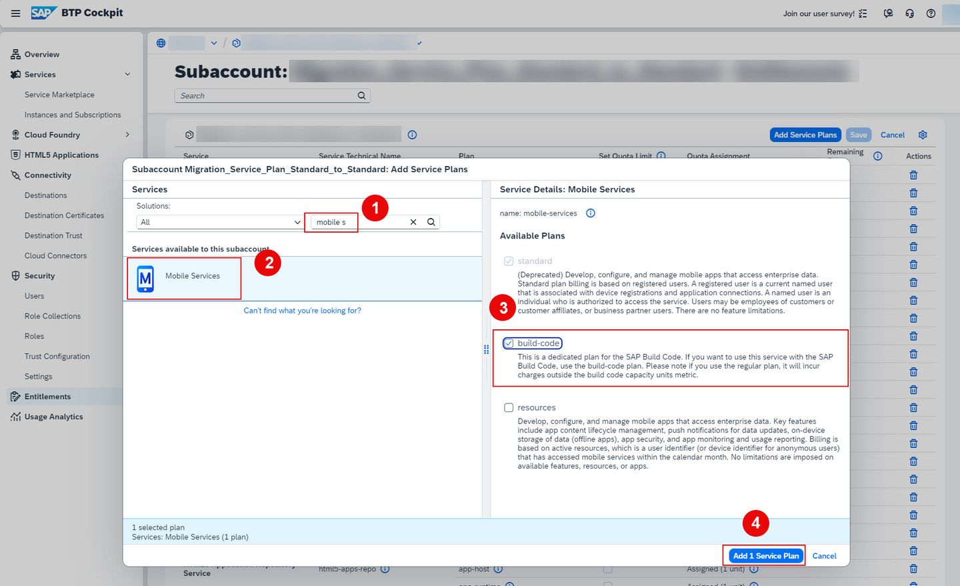Click the info icon next to app-host
This screenshot has height=586, width=960.
click(x=498, y=569)
